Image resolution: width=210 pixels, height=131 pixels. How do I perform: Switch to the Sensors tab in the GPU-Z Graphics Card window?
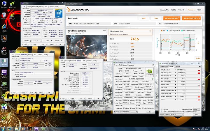[125, 65]
